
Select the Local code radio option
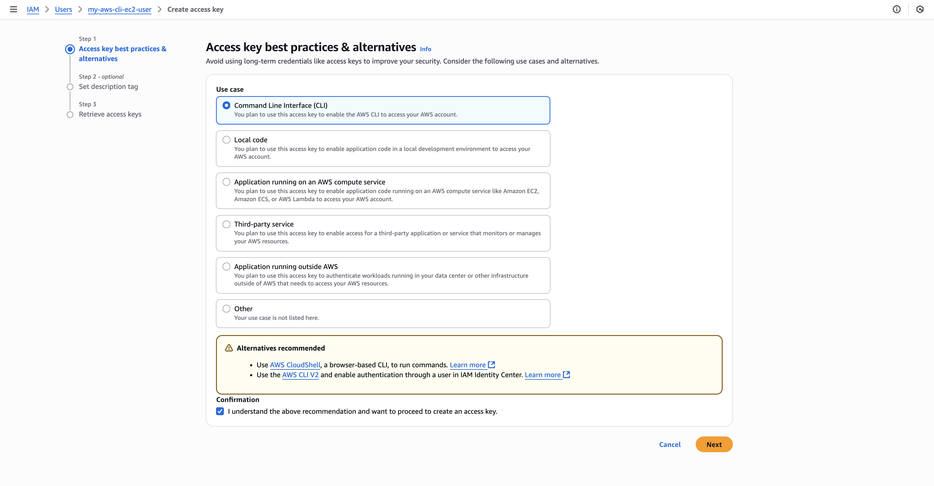click(226, 140)
